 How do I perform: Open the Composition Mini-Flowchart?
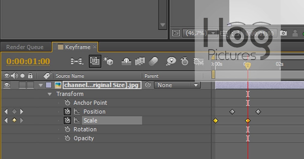click(77, 61)
